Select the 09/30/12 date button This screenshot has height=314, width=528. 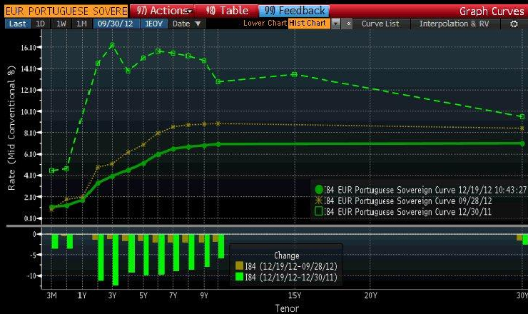point(116,24)
